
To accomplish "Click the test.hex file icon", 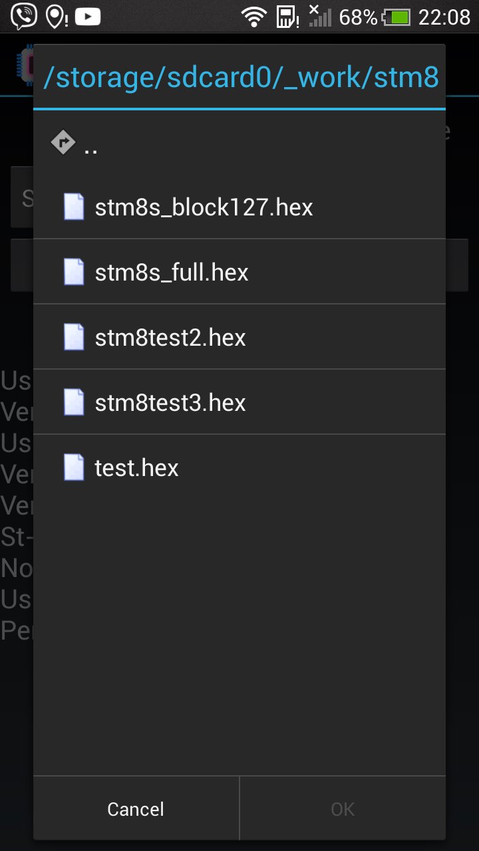I will pos(74,467).
